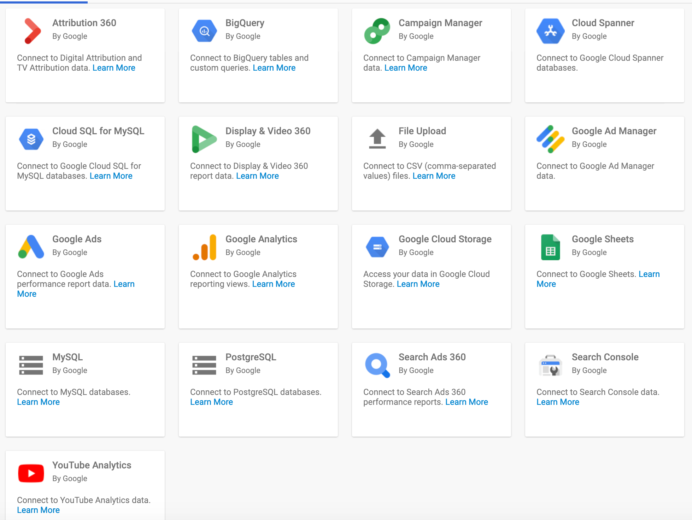The image size is (692, 520).
Task: Select the Google Sheets icon
Action: pos(550,247)
